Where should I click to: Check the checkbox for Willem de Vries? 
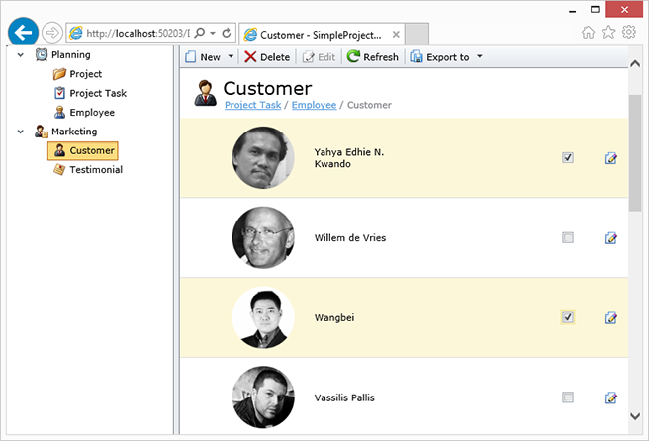(568, 237)
